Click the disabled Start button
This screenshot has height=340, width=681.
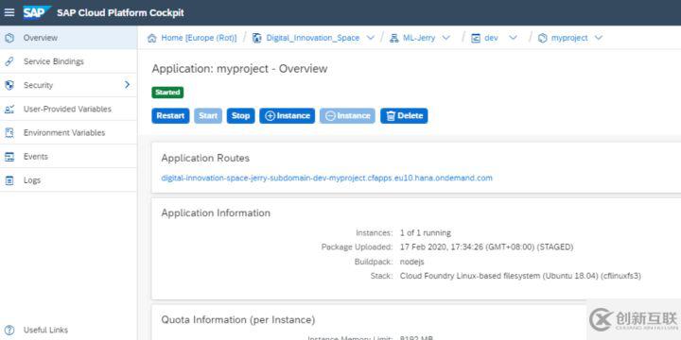tap(208, 116)
